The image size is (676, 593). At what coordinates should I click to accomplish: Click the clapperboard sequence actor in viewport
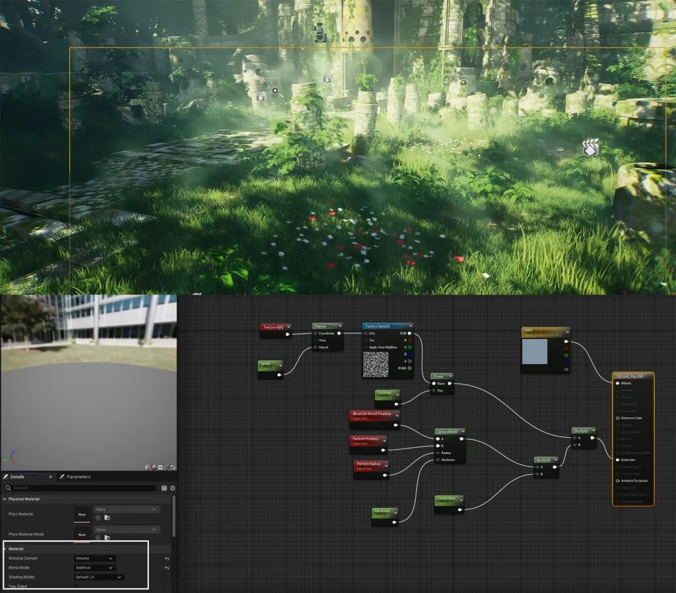click(591, 148)
